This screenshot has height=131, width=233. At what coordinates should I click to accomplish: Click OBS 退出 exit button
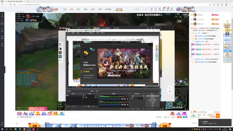click(153, 106)
